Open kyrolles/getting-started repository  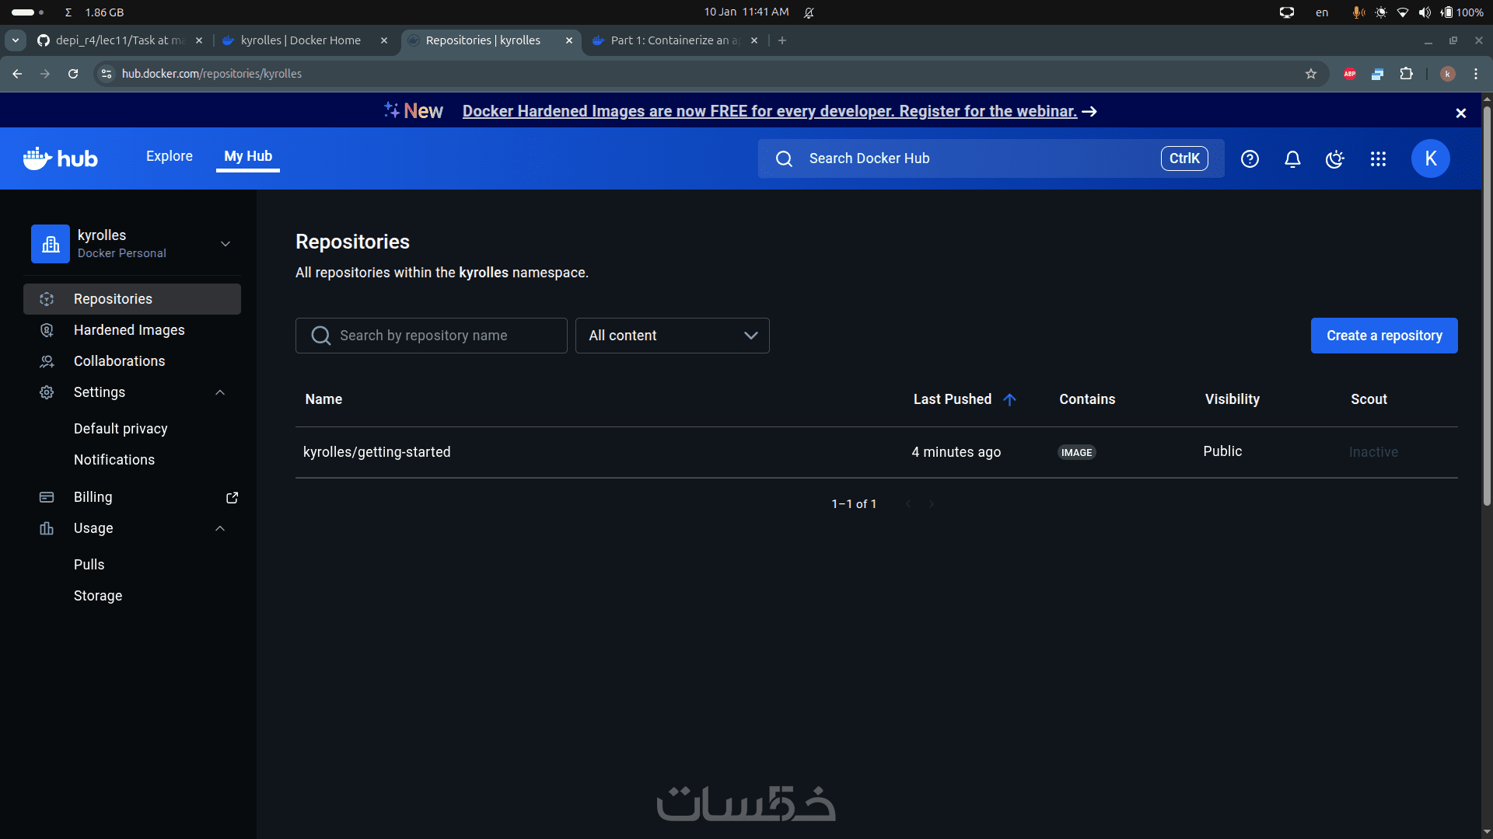(376, 452)
